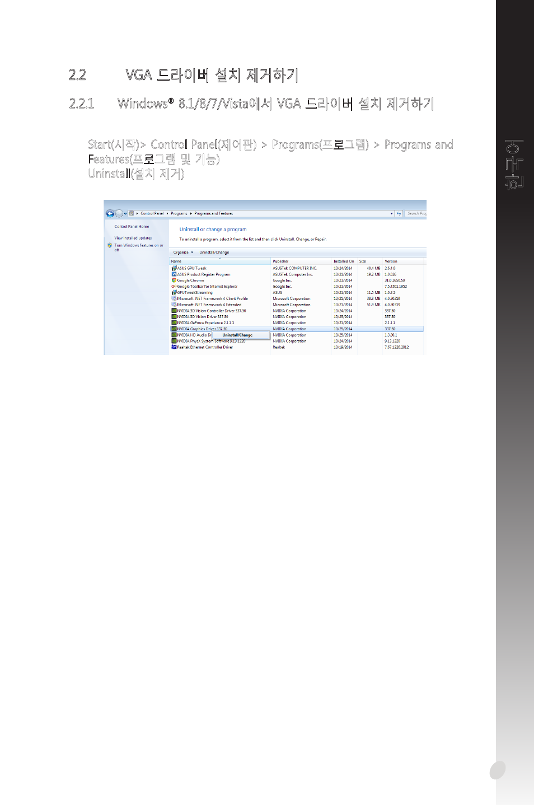Click version 31.0.1650.59 cell
This screenshot has height=805, width=534.
click(395, 280)
